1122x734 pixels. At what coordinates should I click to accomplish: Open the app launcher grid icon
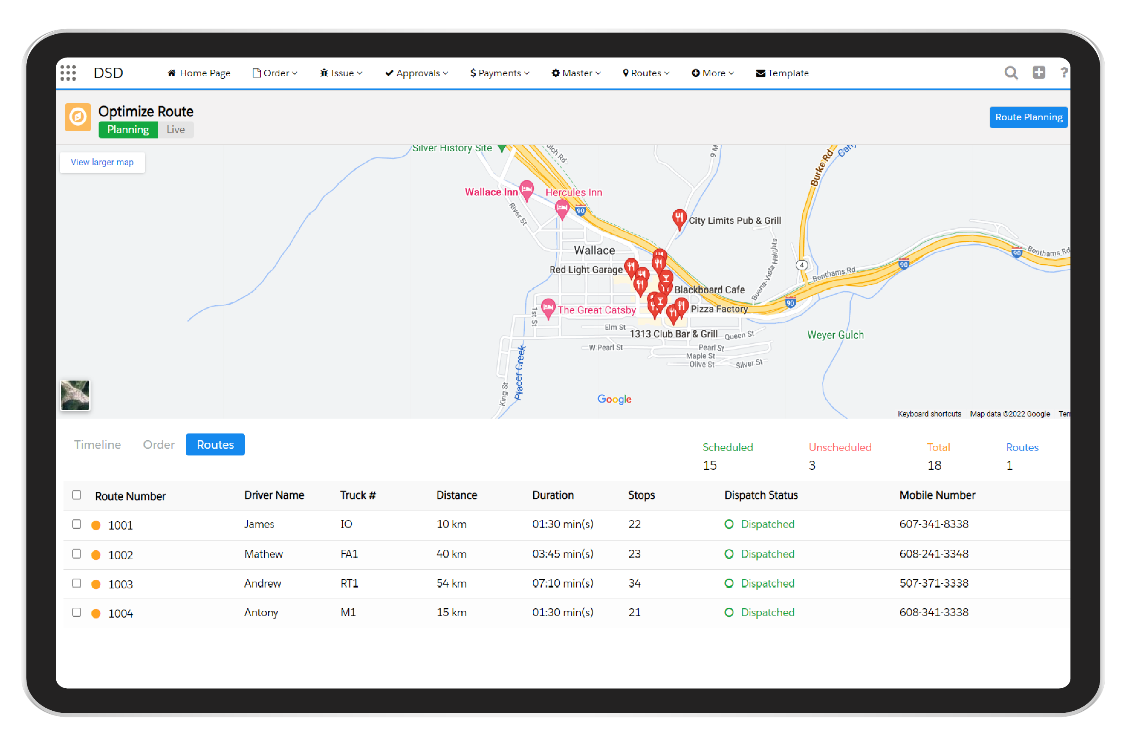[69, 73]
